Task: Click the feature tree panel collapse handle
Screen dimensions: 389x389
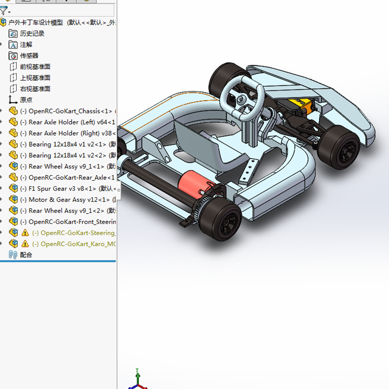Action: [118, 190]
